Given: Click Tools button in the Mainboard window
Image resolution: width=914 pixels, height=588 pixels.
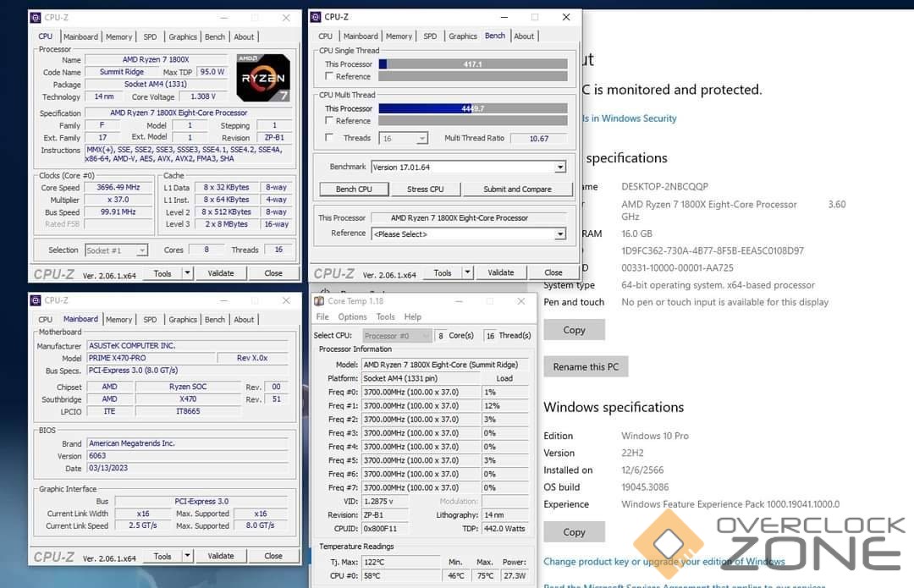Looking at the screenshot, I should tap(162, 556).
